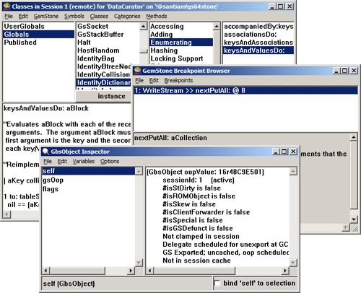Open the Variables menu in the inspector
Viewport: 361px width, 293px height.
pyautogui.click(x=84, y=161)
